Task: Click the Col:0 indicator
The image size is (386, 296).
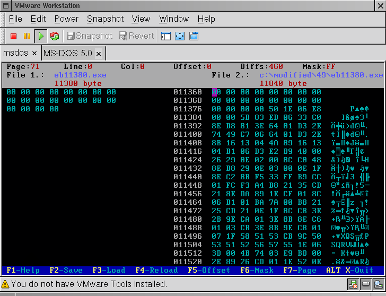Action: pos(133,66)
